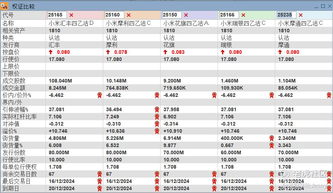Click the row label 实际杠杆比率

coord(20,117)
